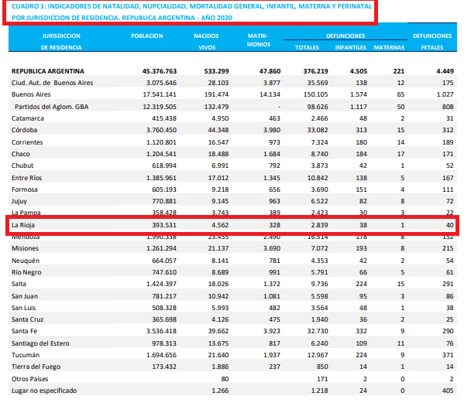Viewport: 471px width, 406px height.
Task: Click the 'POBLACION' column header
Action: coord(147,36)
